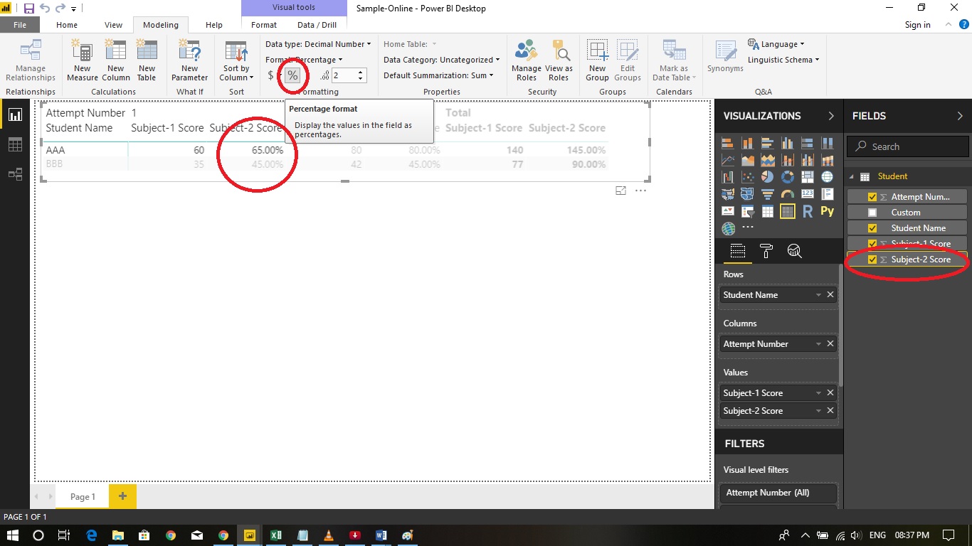Screen dimensions: 972x546
Task: Open the Relationships model view icon
Action: click(x=15, y=174)
